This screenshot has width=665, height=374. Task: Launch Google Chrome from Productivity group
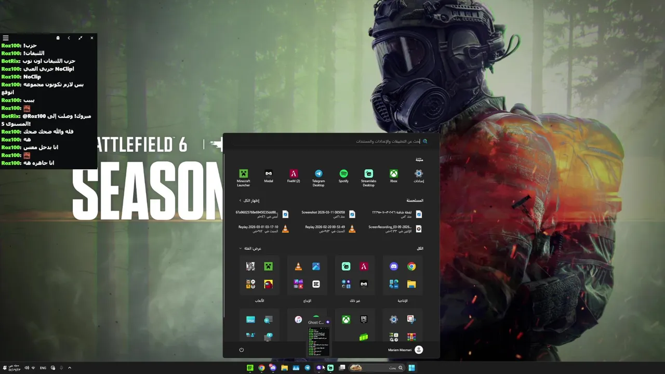point(411,266)
